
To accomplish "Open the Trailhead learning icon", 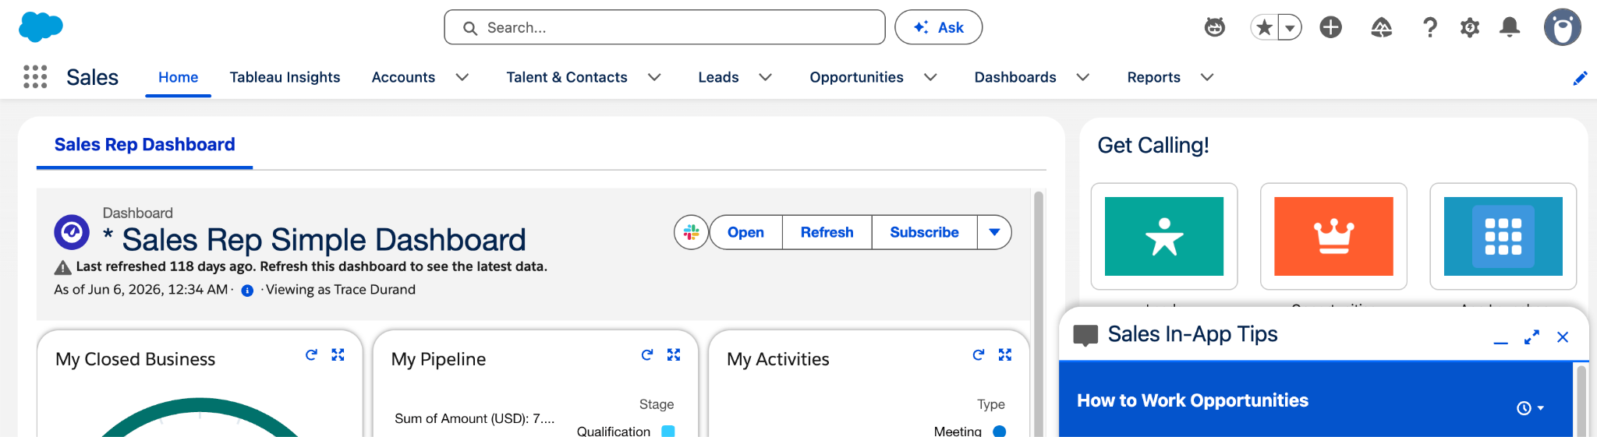I will 1382,27.
